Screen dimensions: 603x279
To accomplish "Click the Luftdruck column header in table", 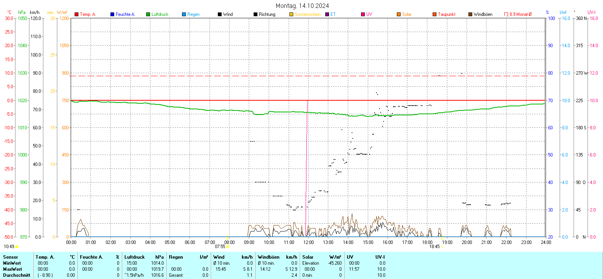I will coord(135,257).
